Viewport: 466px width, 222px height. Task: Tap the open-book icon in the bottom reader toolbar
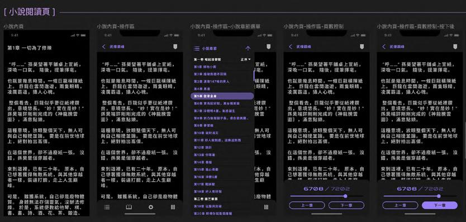(129, 207)
